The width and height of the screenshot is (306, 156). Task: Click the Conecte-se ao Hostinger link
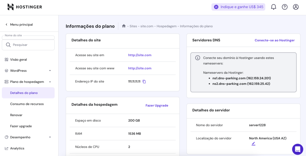[x=275, y=40]
